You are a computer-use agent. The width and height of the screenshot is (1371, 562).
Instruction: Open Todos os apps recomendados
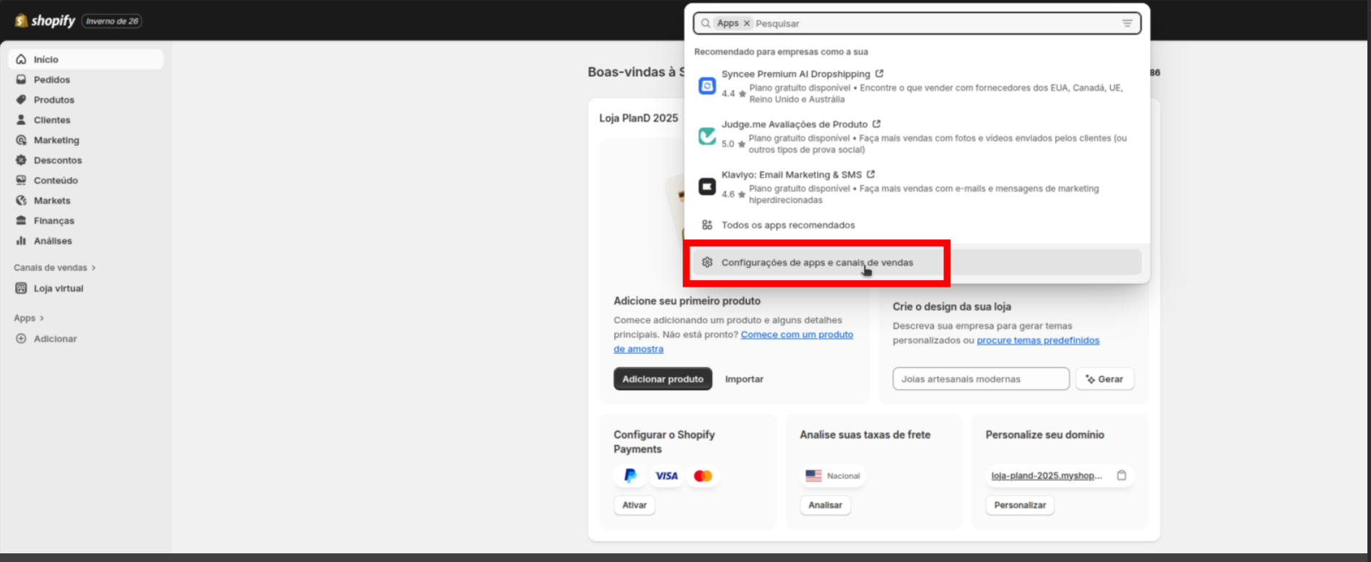point(917,225)
